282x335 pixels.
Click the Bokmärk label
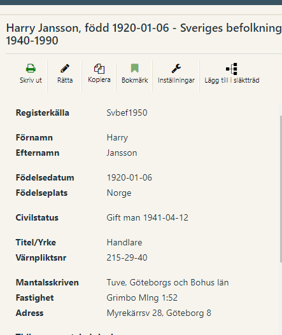click(135, 80)
